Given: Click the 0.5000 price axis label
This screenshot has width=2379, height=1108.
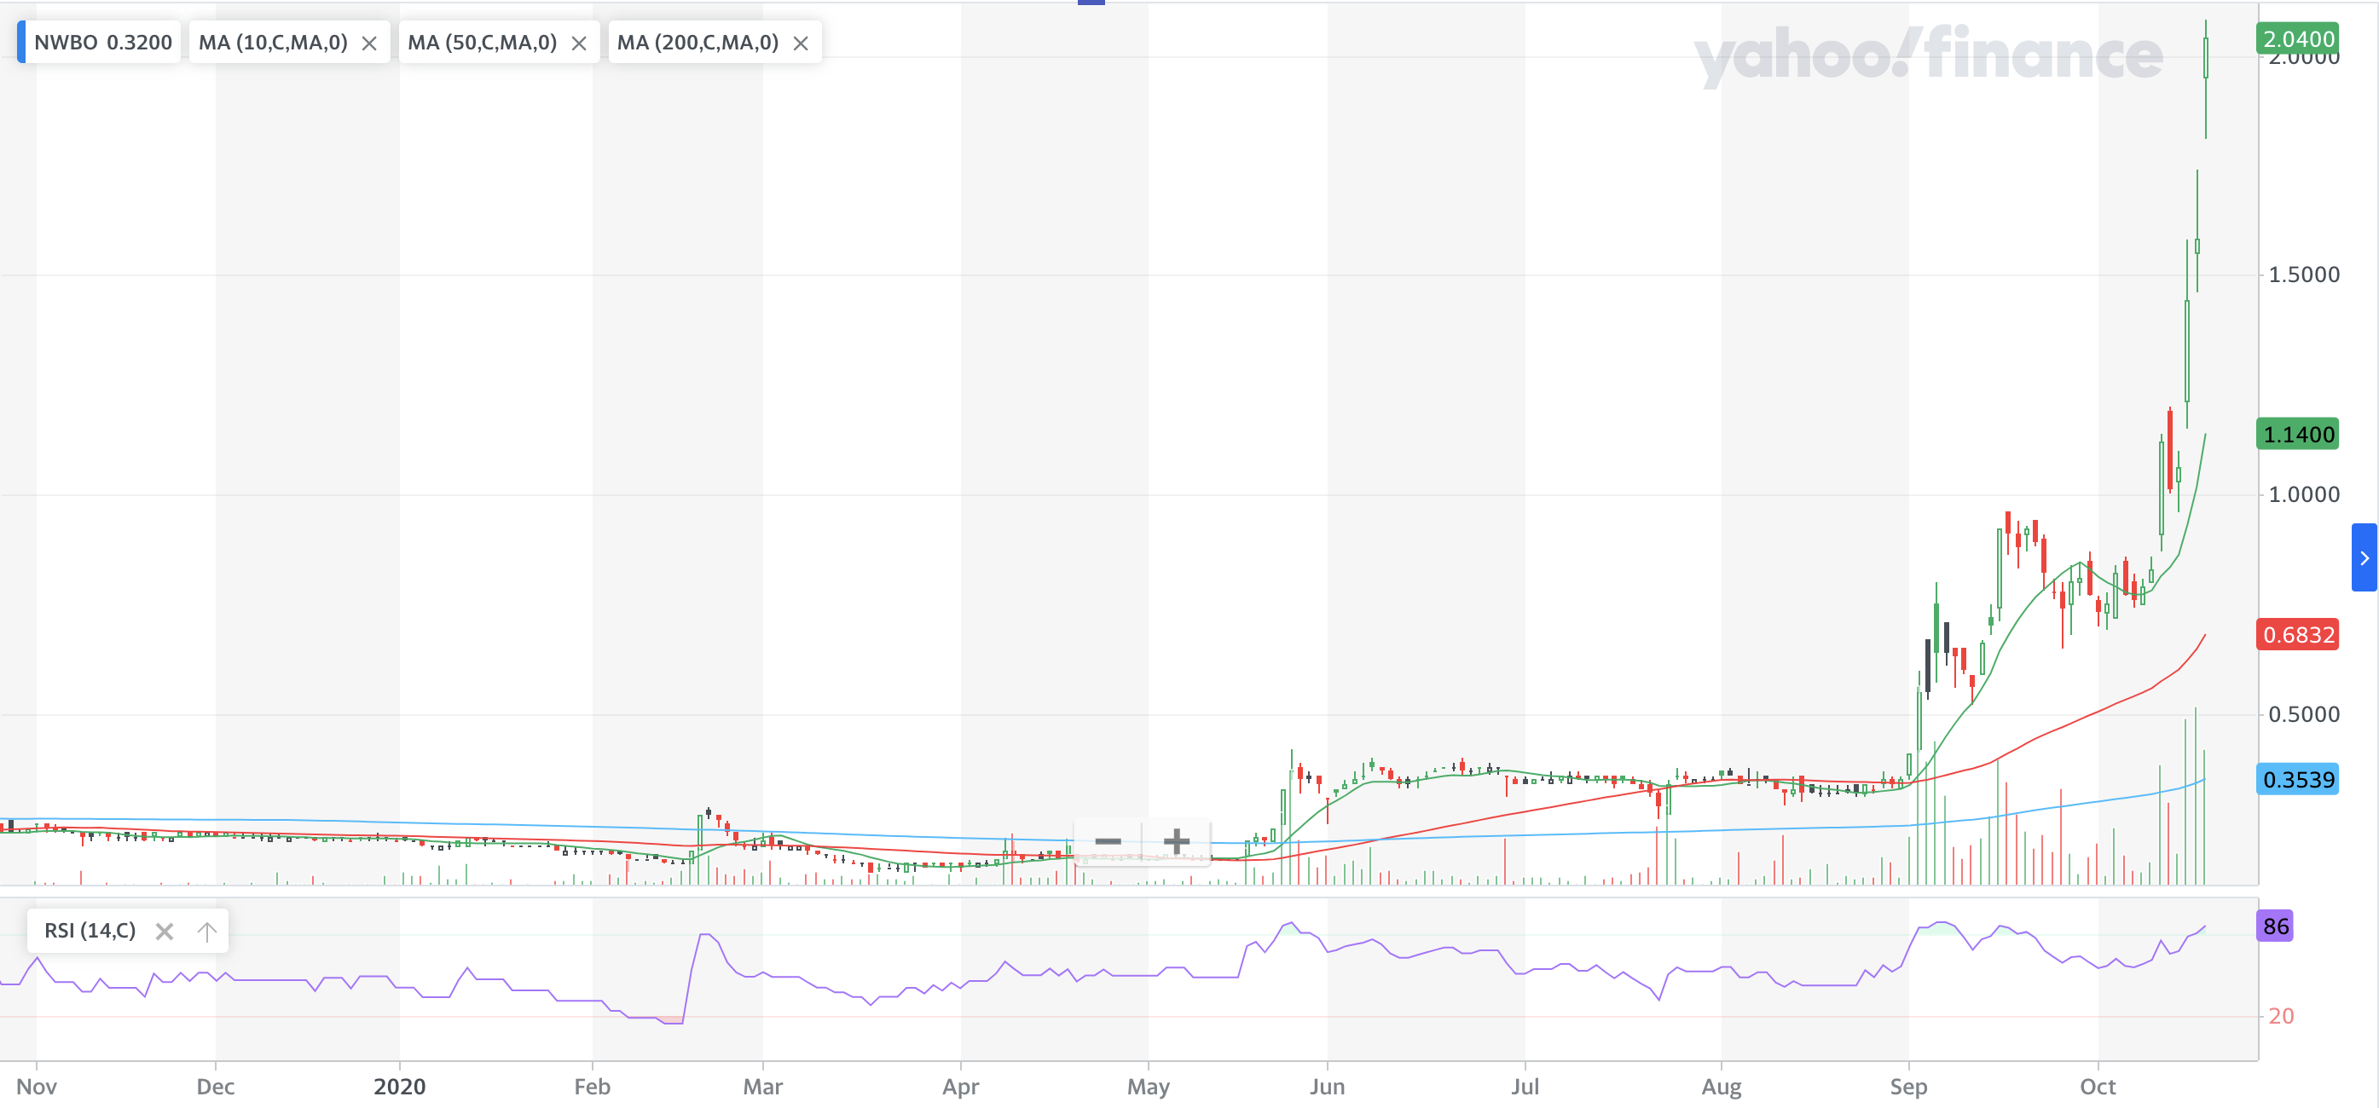Looking at the screenshot, I should click(x=2304, y=714).
